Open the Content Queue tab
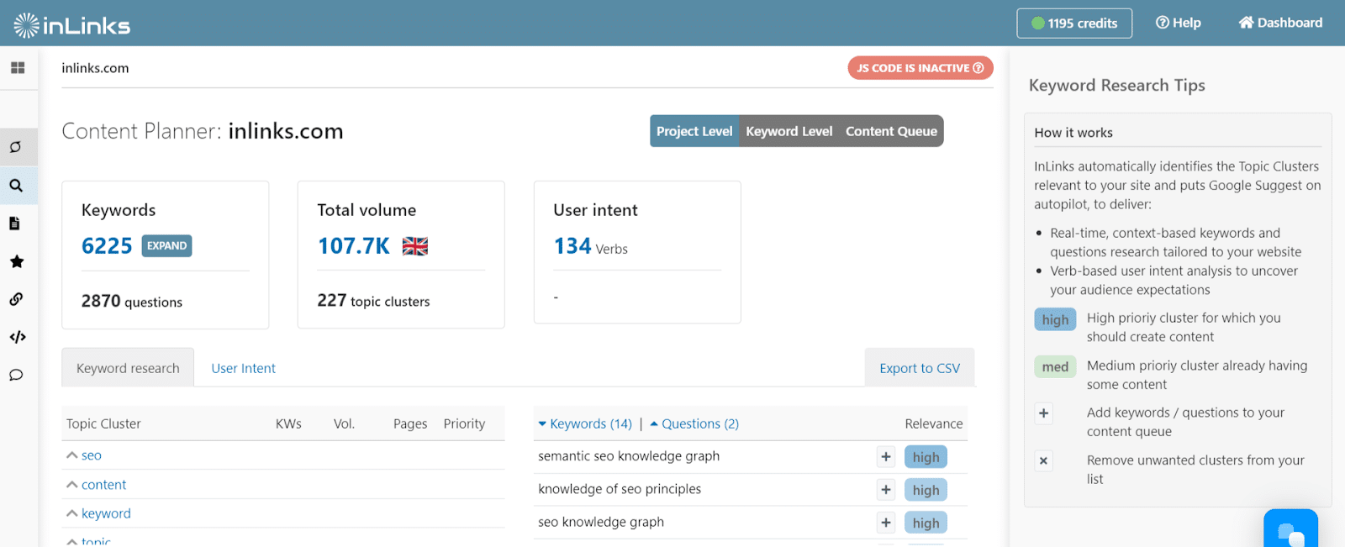Screen dimensions: 1345x547 (x=891, y=131)
